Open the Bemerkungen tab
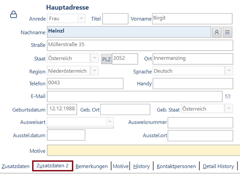The image size is (240, 177). click(92, 166)
